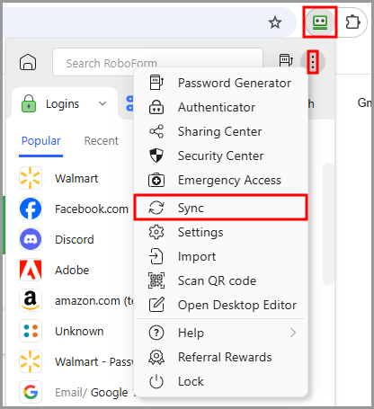Click the Amazon logo icon
Viewport: 374px width, 409px height.
tap(31, 300)
